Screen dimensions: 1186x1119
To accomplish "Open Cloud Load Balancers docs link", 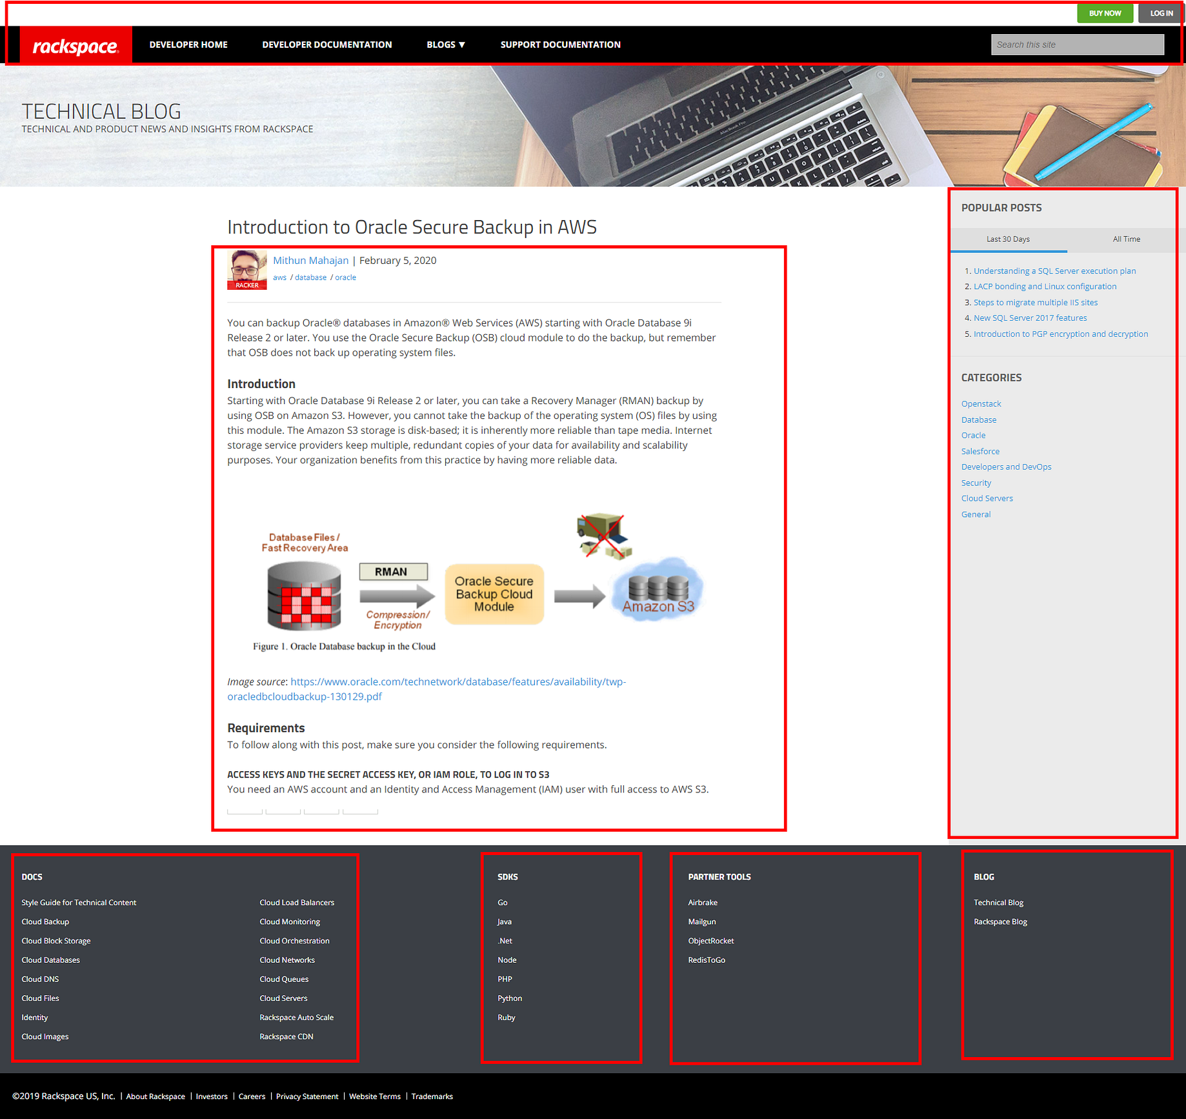I will point(297,903).
